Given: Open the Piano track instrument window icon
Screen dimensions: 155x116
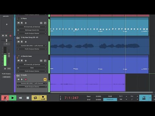Looking at the screenshot, I should [x=45, y=23].
